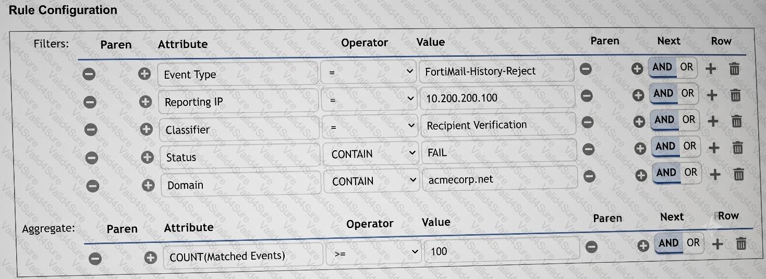
Task: Expand the aggregate >= operator dropdown
Action: tap(374, 253)
